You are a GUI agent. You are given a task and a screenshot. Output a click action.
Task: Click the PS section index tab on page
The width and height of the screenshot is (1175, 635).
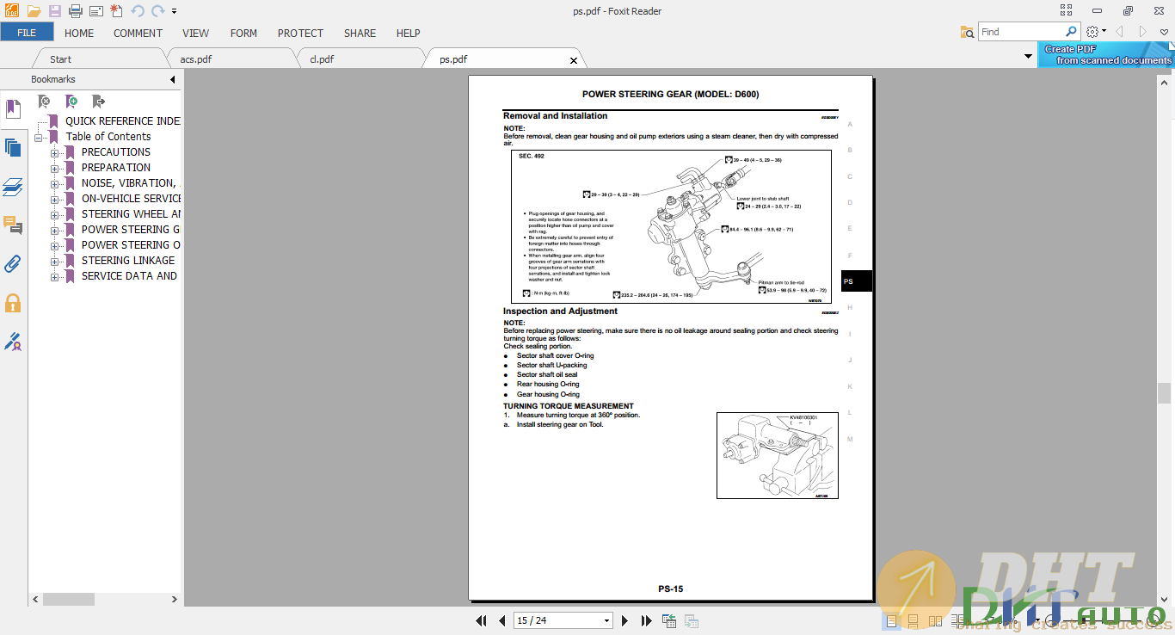(856, 281)
